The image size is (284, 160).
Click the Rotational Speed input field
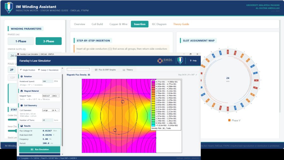click(48, 81)
